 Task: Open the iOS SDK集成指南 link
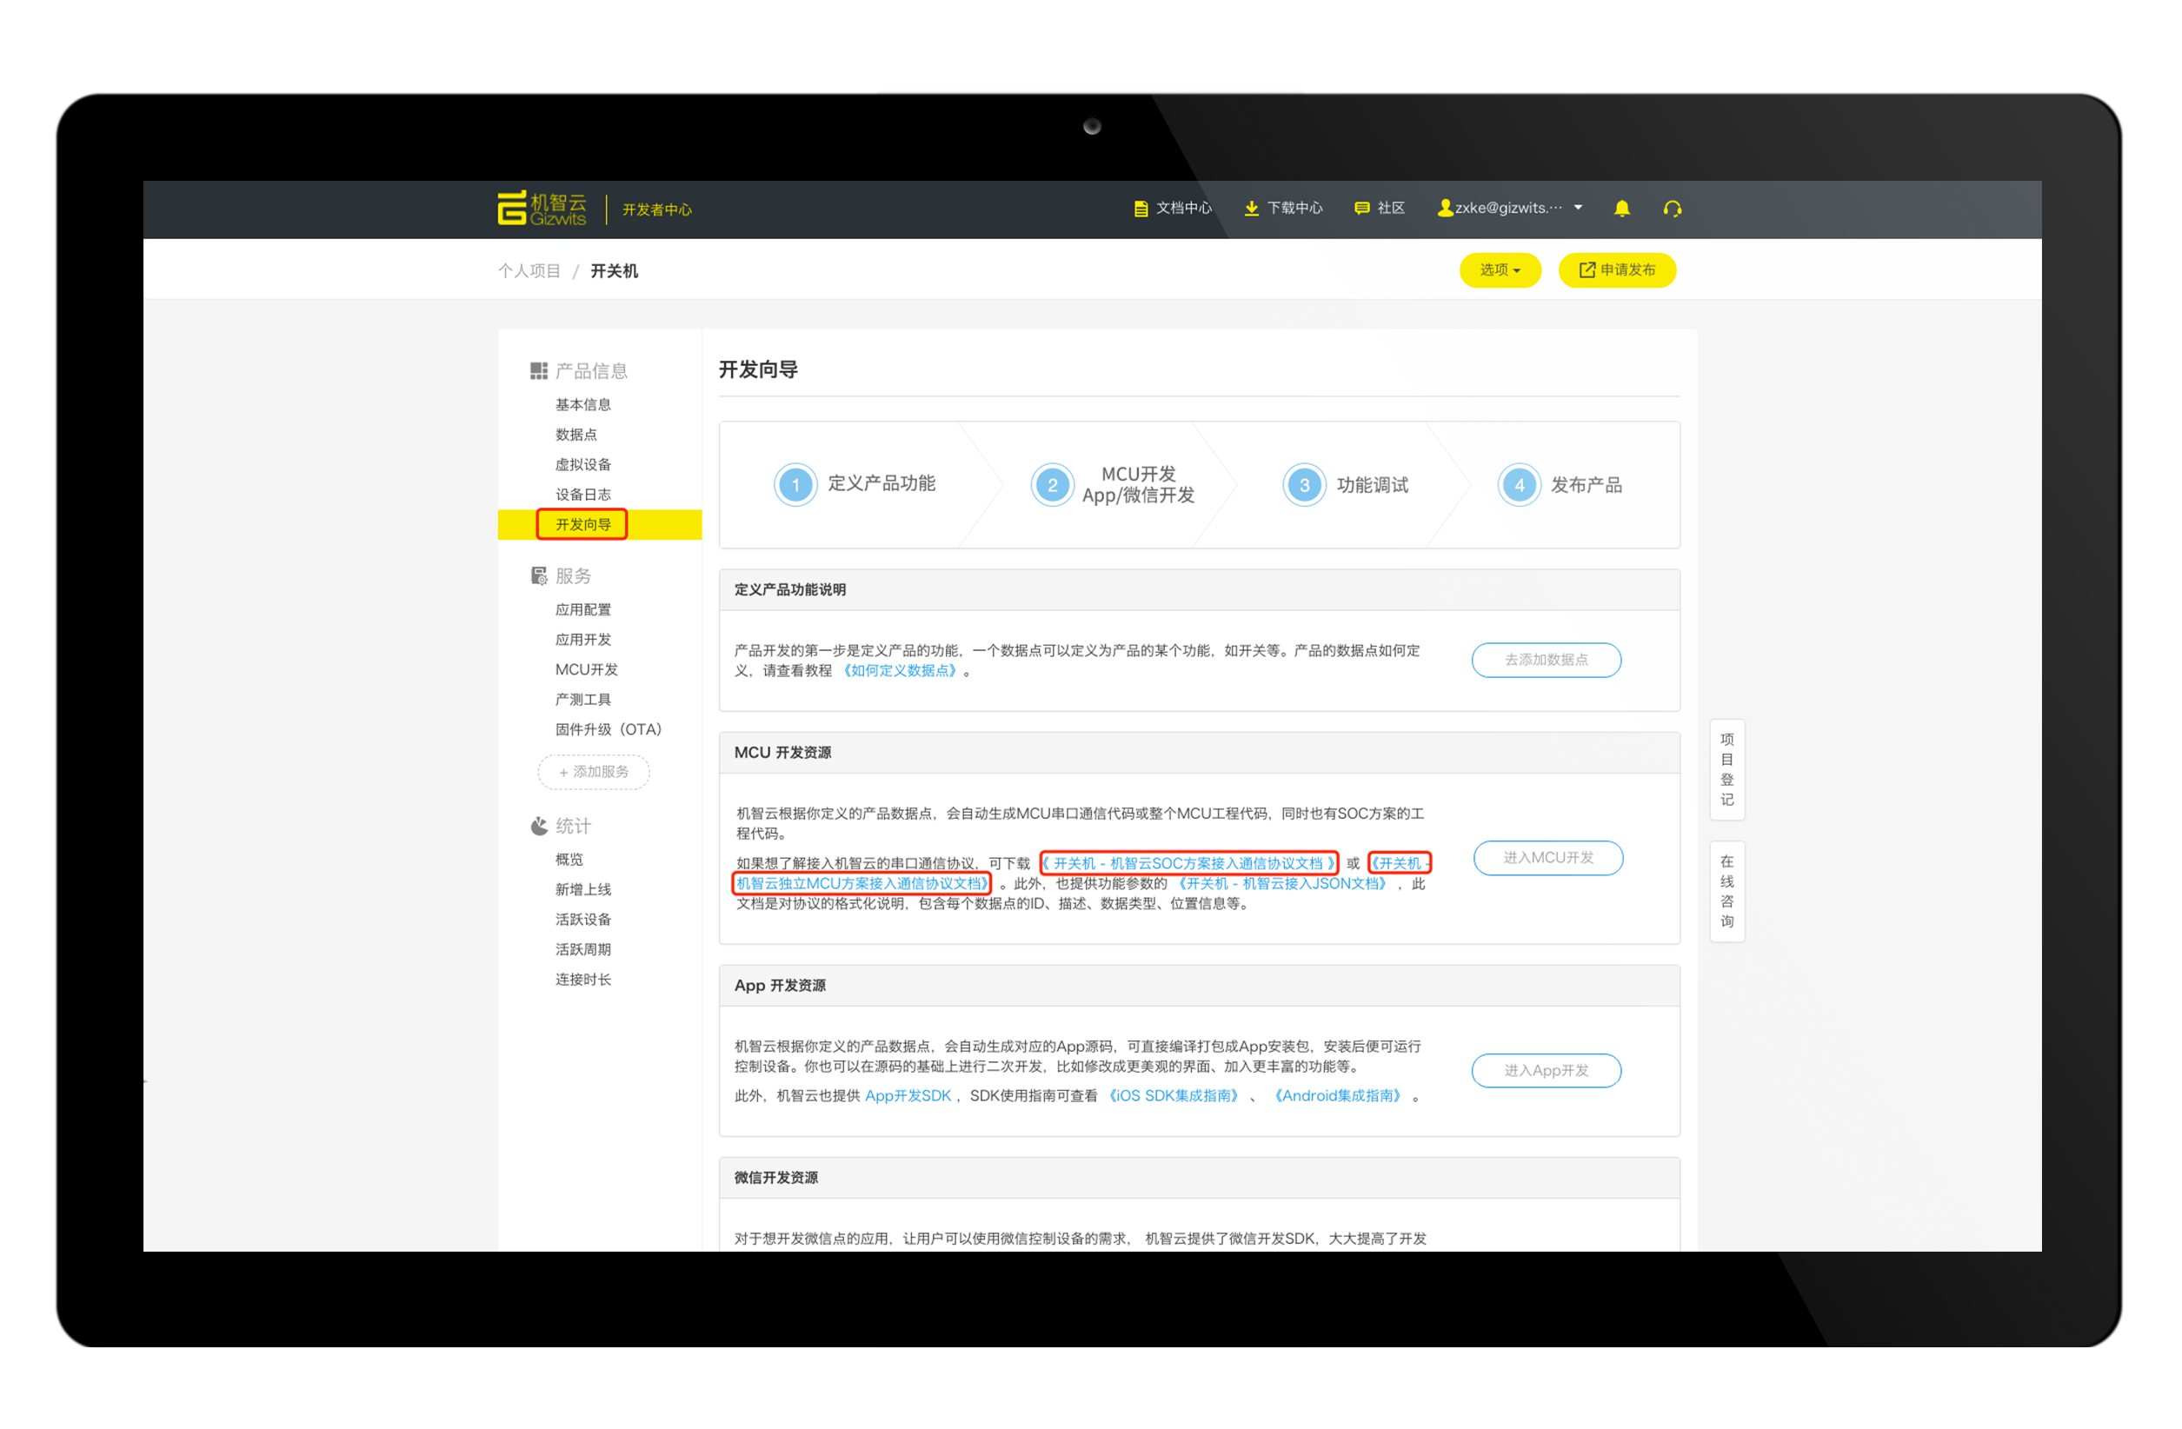click(x=1173, y=1096)
